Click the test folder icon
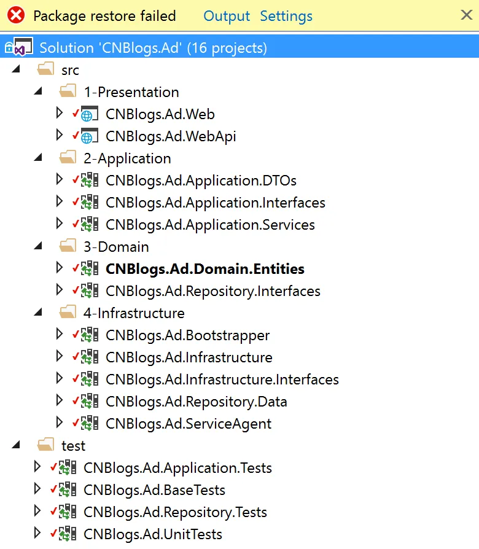The image size is (479, 549). (x=45, y=446)
